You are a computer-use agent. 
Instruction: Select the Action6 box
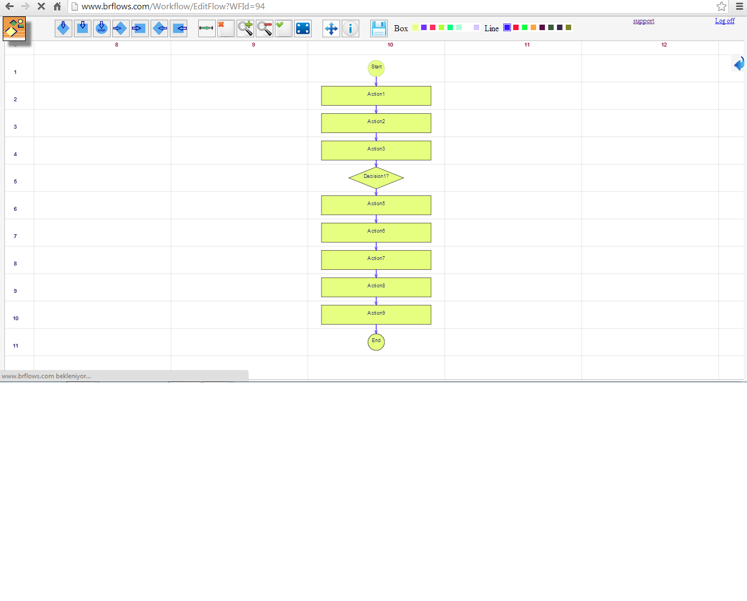pyautogui.click(x=376, y=233)
